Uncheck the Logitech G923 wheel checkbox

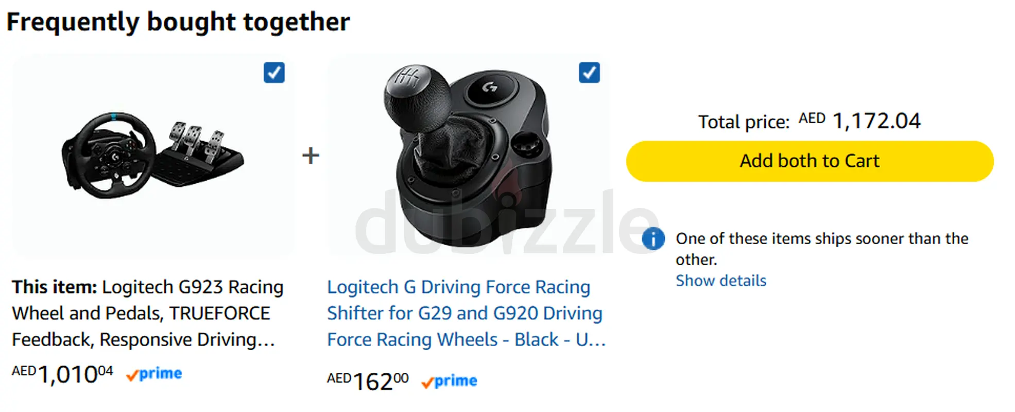274,73
